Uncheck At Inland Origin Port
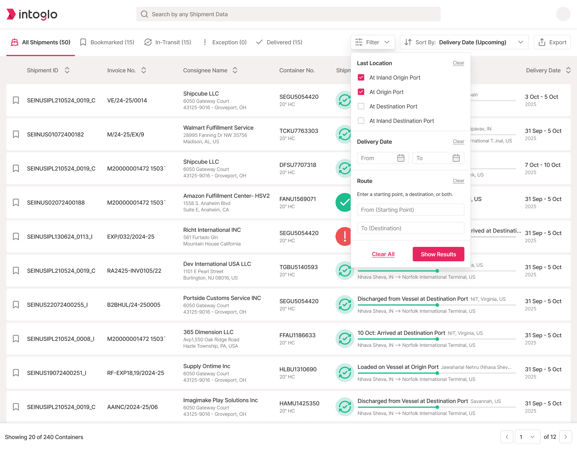Viewport: 577px width, 451px height. (361, 77)
